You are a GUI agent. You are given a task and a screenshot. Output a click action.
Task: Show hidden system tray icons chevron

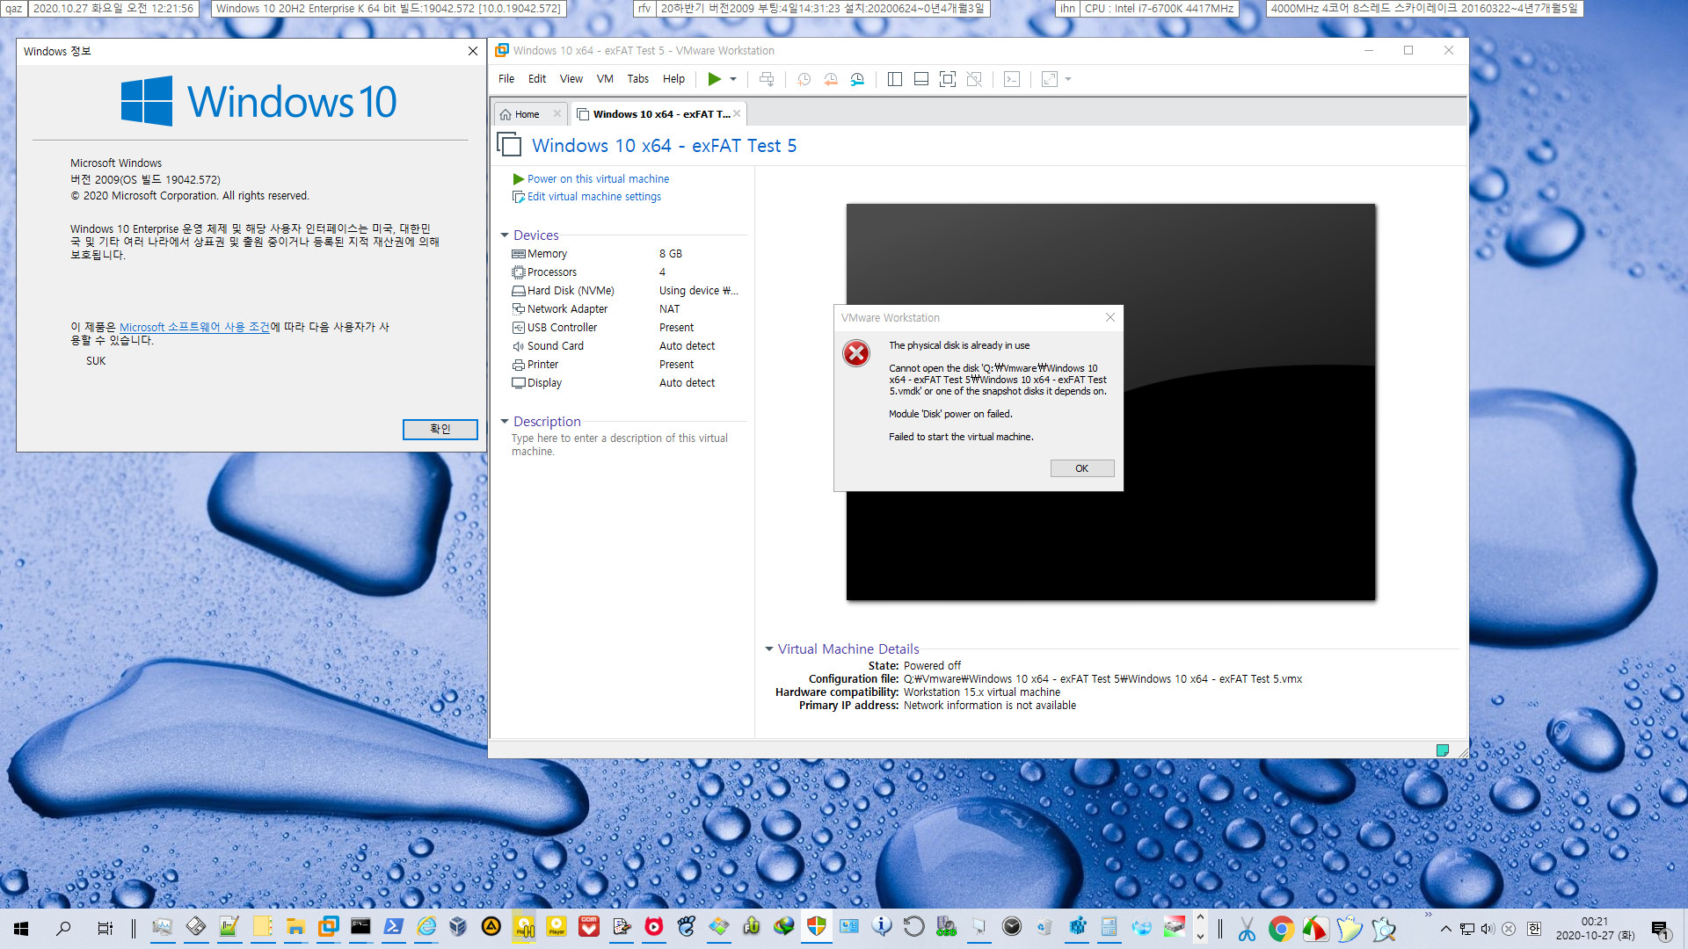pos(1446,929)
